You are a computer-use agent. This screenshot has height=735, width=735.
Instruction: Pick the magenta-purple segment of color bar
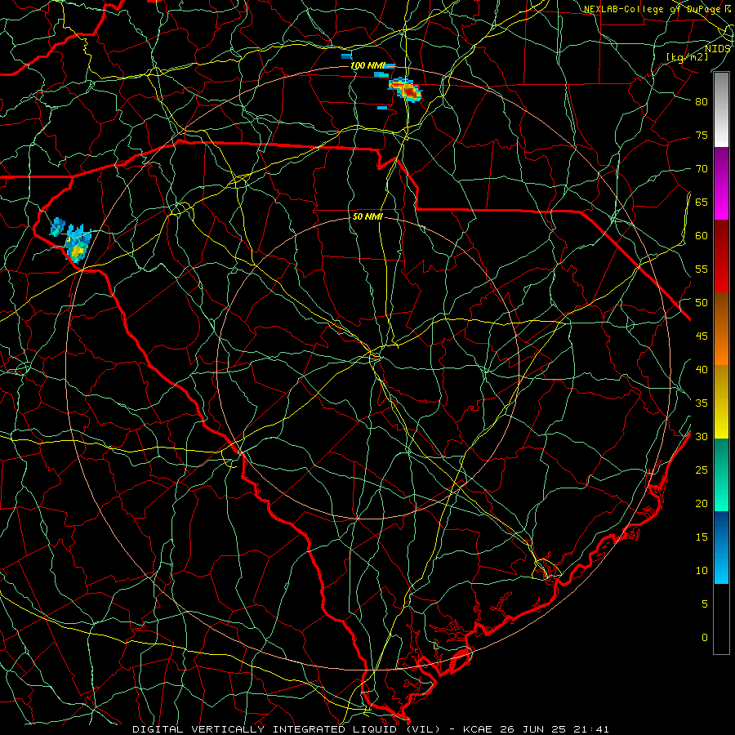click(721, 183)
